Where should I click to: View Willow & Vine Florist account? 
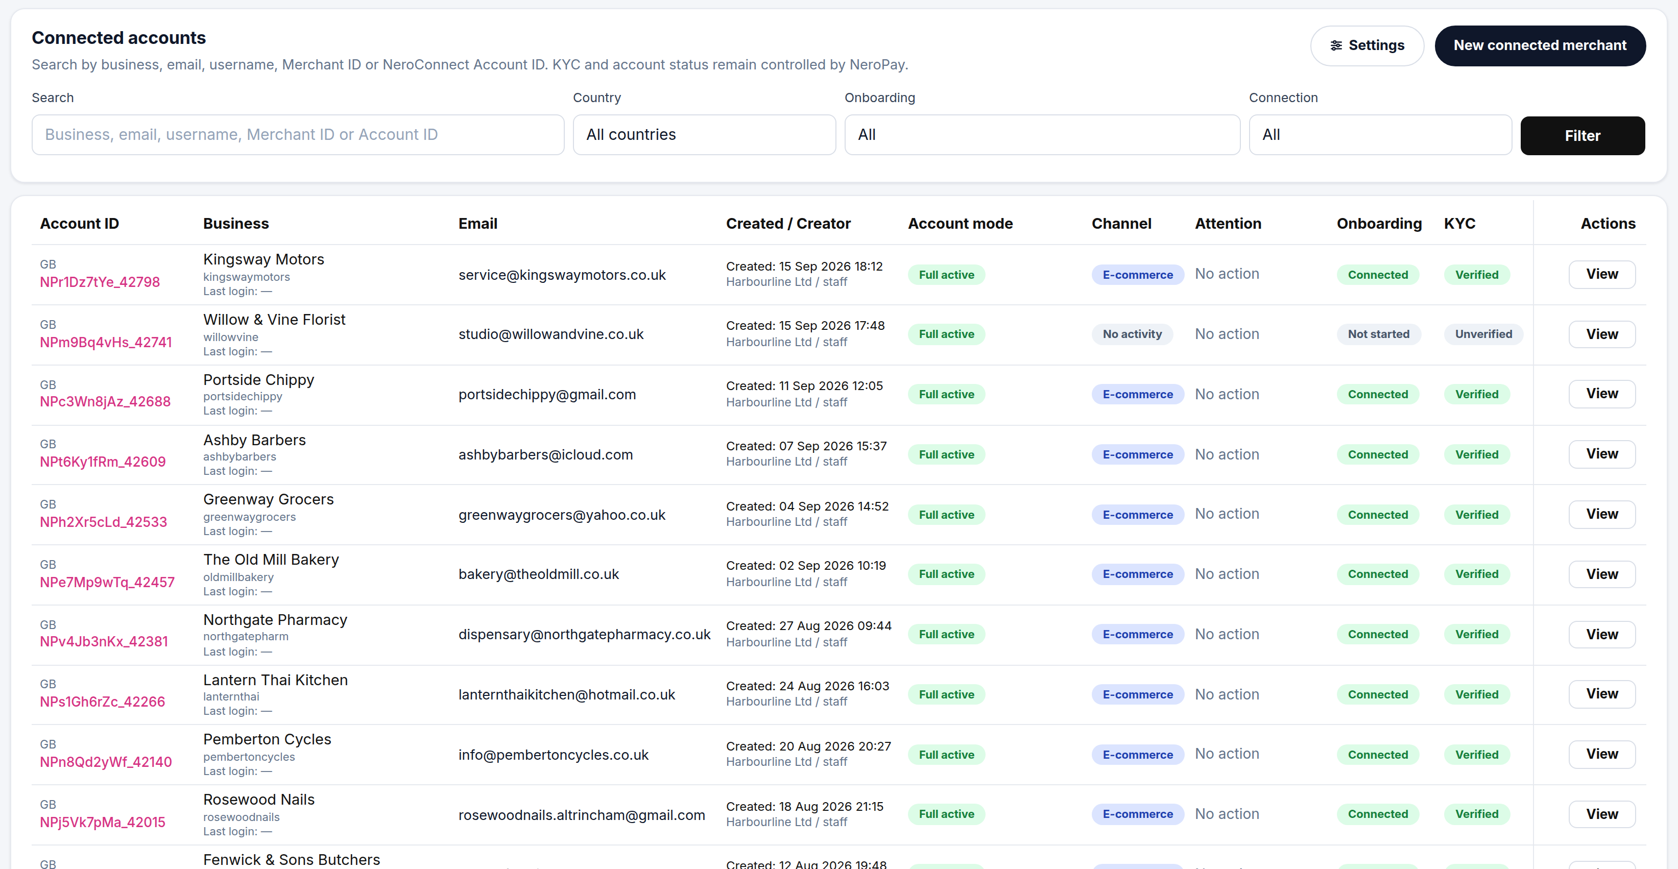1602,334
